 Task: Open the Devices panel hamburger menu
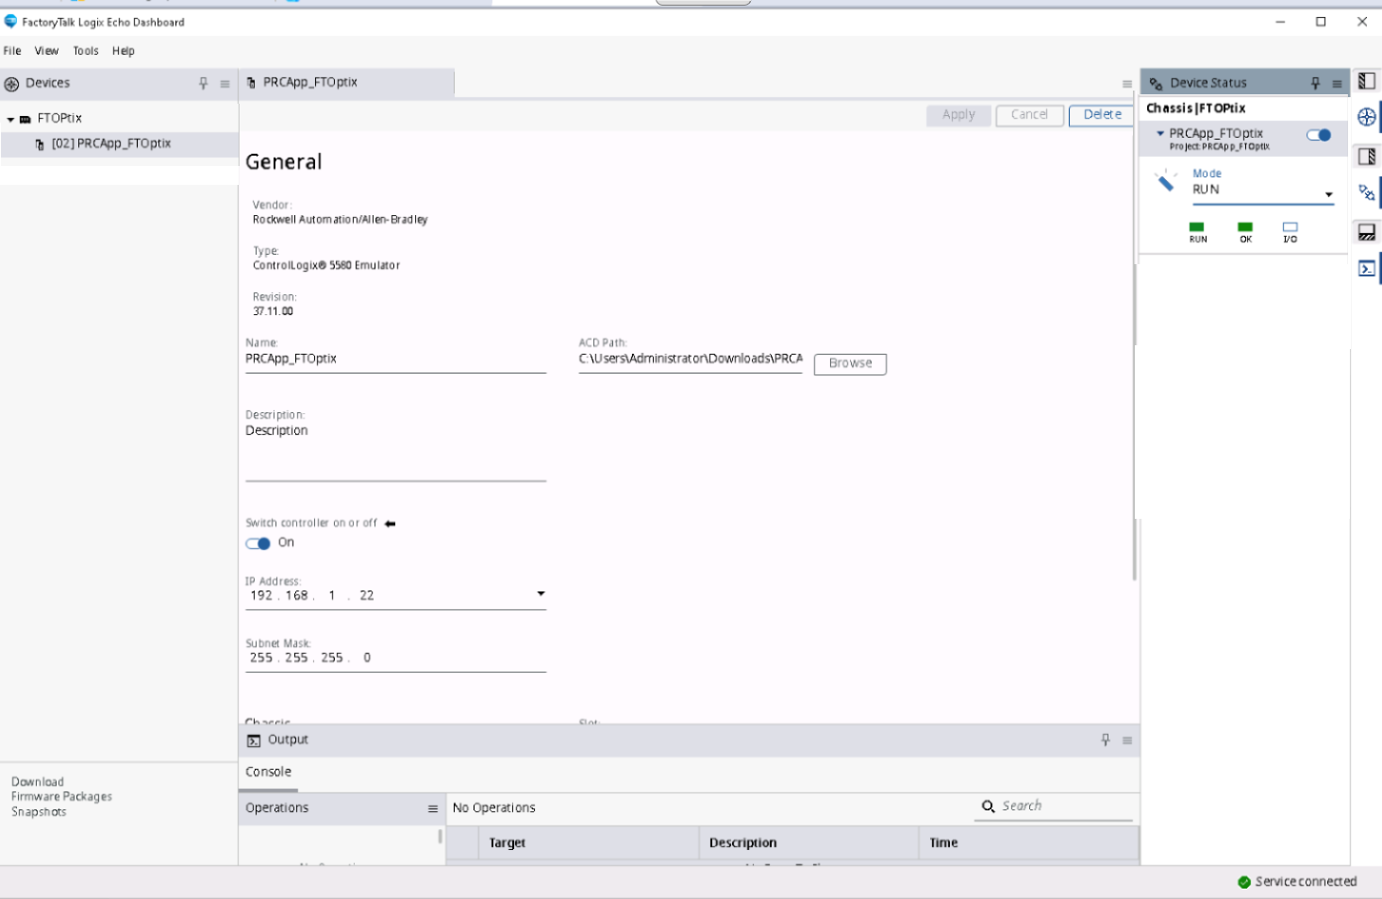225,84
